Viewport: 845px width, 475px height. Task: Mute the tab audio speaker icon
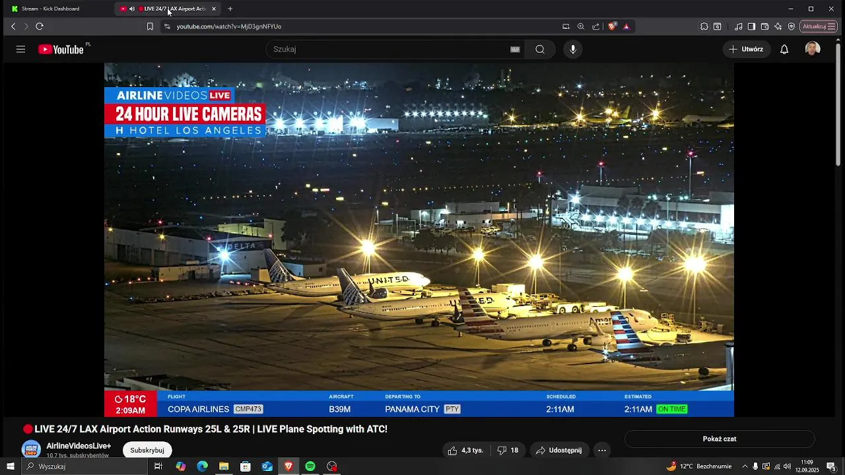pyautogui.click(x=131, y=9)
